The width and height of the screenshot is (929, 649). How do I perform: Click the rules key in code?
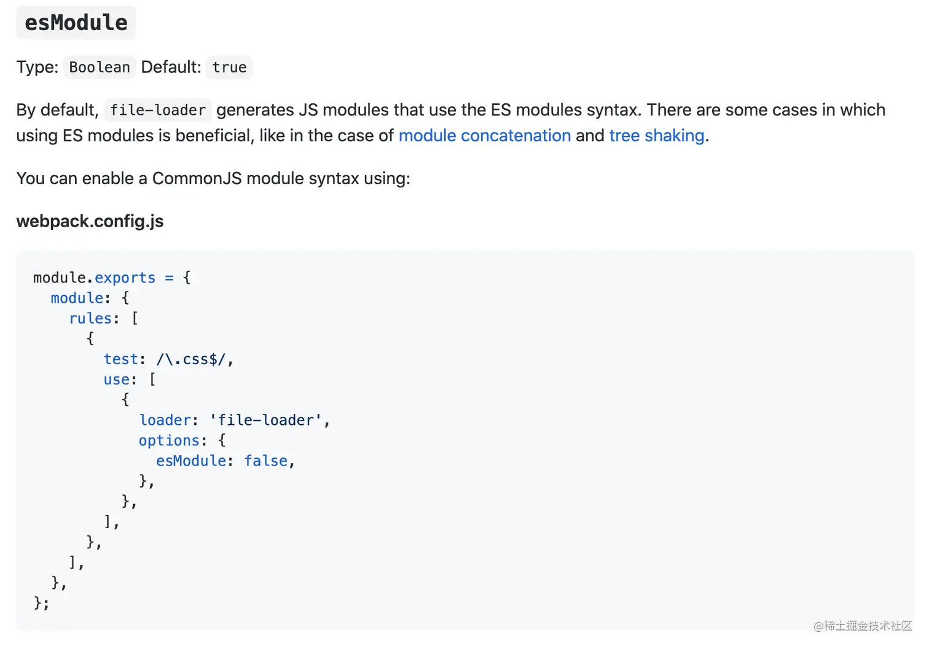click(x=90, y=319)
